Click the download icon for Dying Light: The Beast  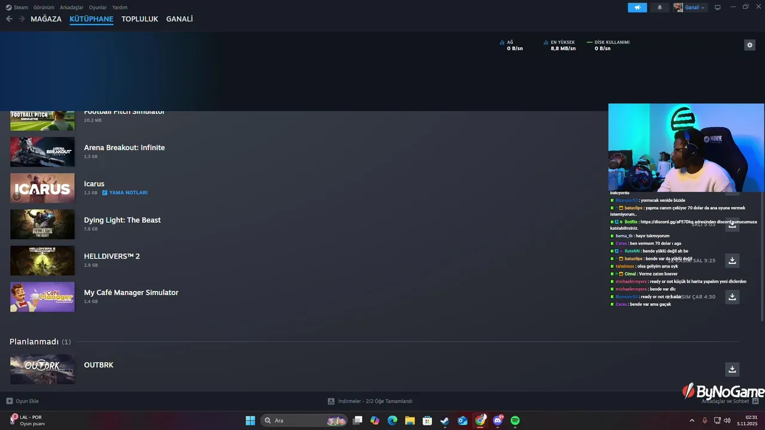click(732, 225)
